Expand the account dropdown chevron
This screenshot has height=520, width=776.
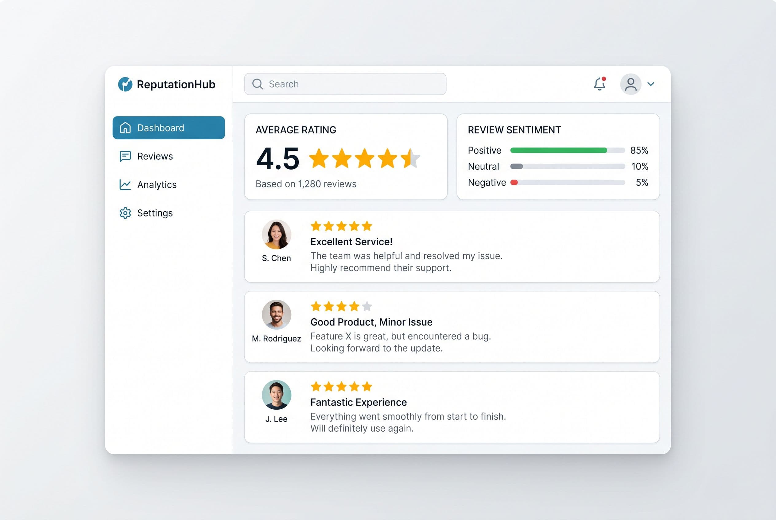coord(651,84)
